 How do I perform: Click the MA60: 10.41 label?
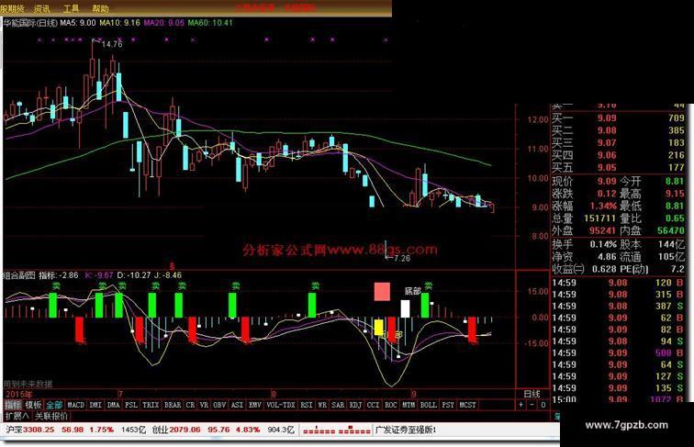pos(210,23)
